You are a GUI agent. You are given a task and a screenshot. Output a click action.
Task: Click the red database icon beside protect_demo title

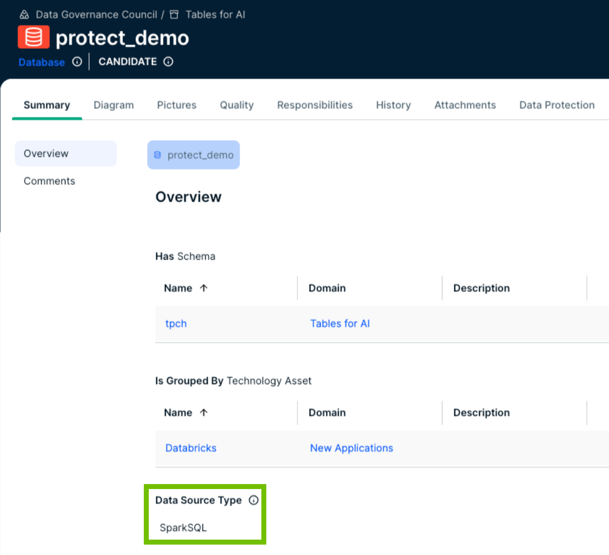click(x=33, y=36)
